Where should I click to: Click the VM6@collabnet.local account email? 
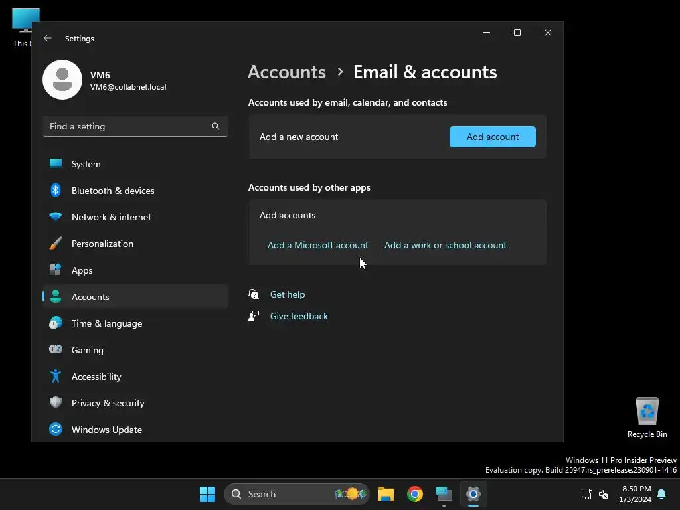tap(128, 87)
